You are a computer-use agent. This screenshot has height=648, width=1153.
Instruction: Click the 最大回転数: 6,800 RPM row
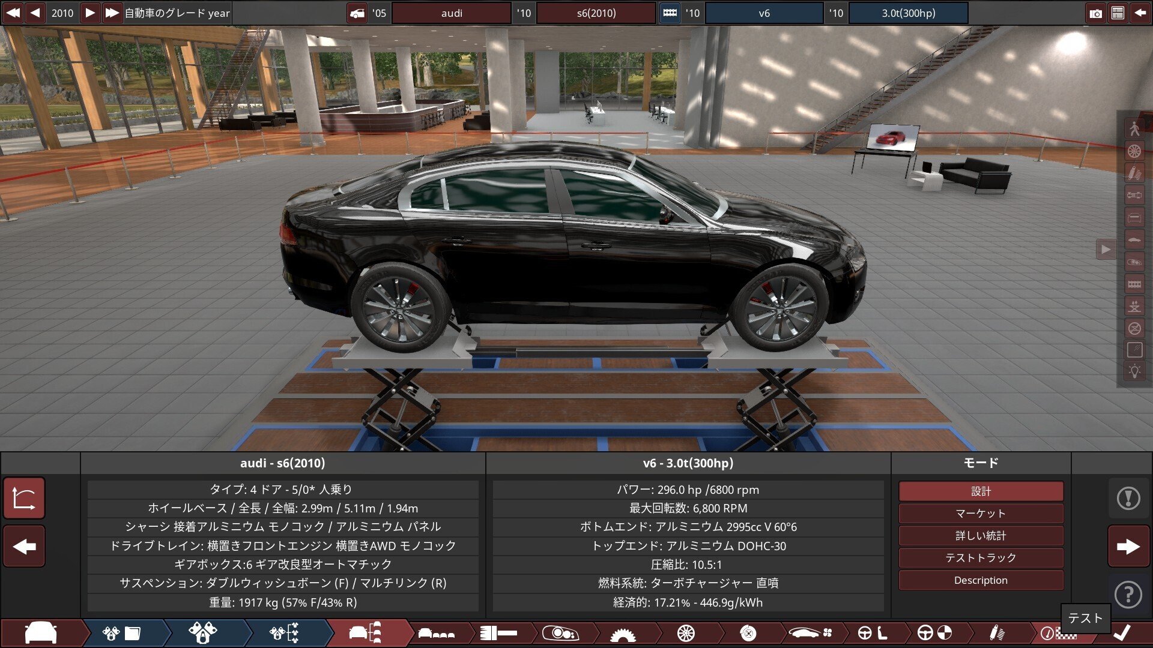click(x=688, y=508)
